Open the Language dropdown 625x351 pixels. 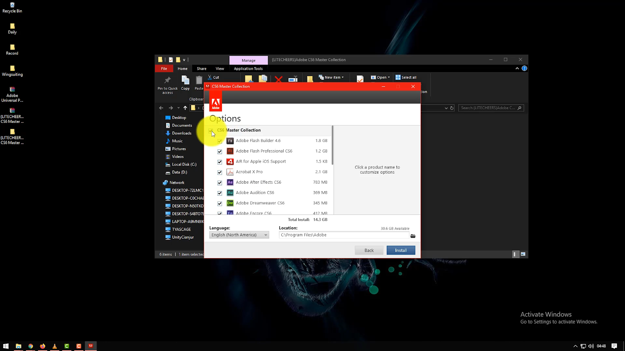click(239, 235)
